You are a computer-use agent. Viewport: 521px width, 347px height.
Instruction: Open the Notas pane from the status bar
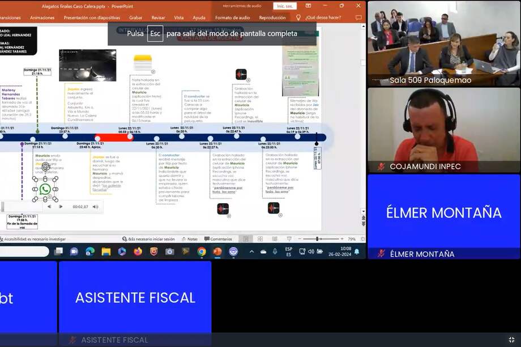190,239
